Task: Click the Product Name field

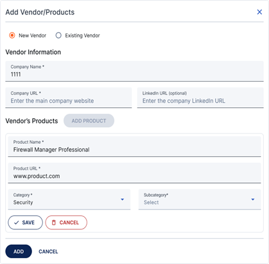Action: pyautogui.click(x=134, y=146)
